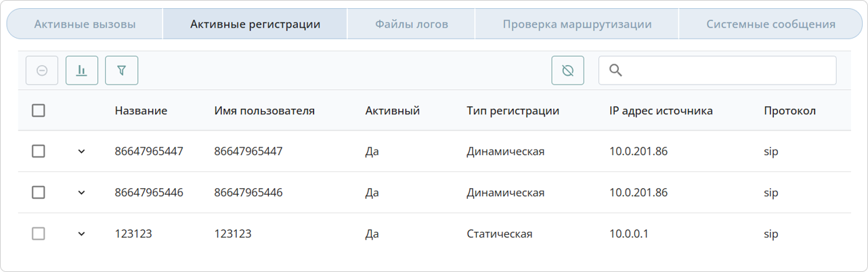
Task: Go to Проверка маршрутизации tab
Action: pos(577,24)
